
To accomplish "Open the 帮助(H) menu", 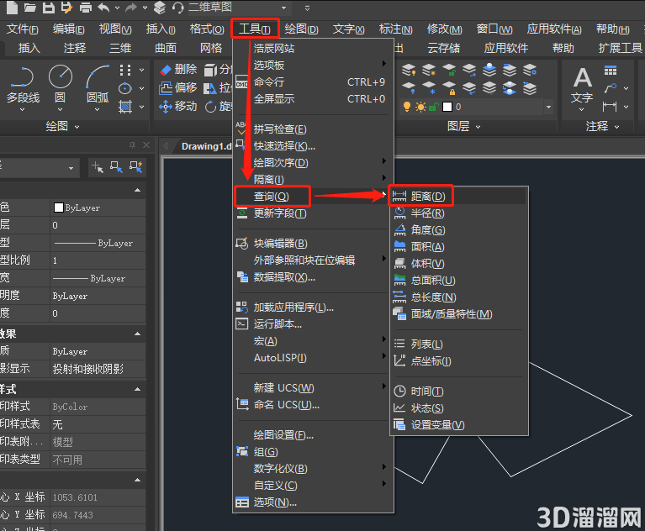I will 612,29.
